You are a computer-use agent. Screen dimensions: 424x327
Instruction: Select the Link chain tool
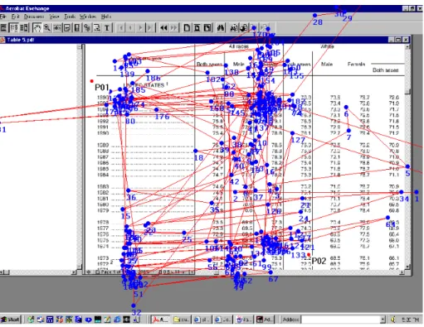[87, 28]
